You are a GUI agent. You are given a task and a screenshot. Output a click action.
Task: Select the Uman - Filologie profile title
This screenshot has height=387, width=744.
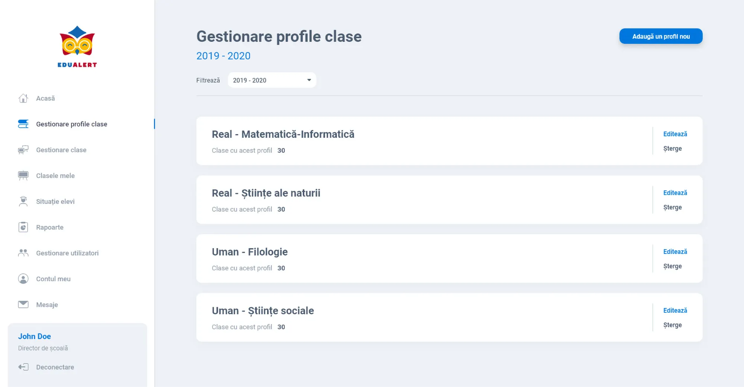click(x=250, y=252)
